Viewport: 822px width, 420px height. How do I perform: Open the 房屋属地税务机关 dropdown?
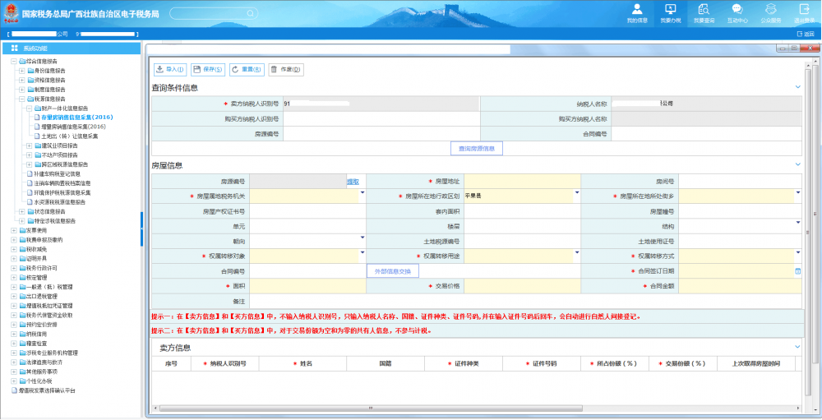click(362, 195)
